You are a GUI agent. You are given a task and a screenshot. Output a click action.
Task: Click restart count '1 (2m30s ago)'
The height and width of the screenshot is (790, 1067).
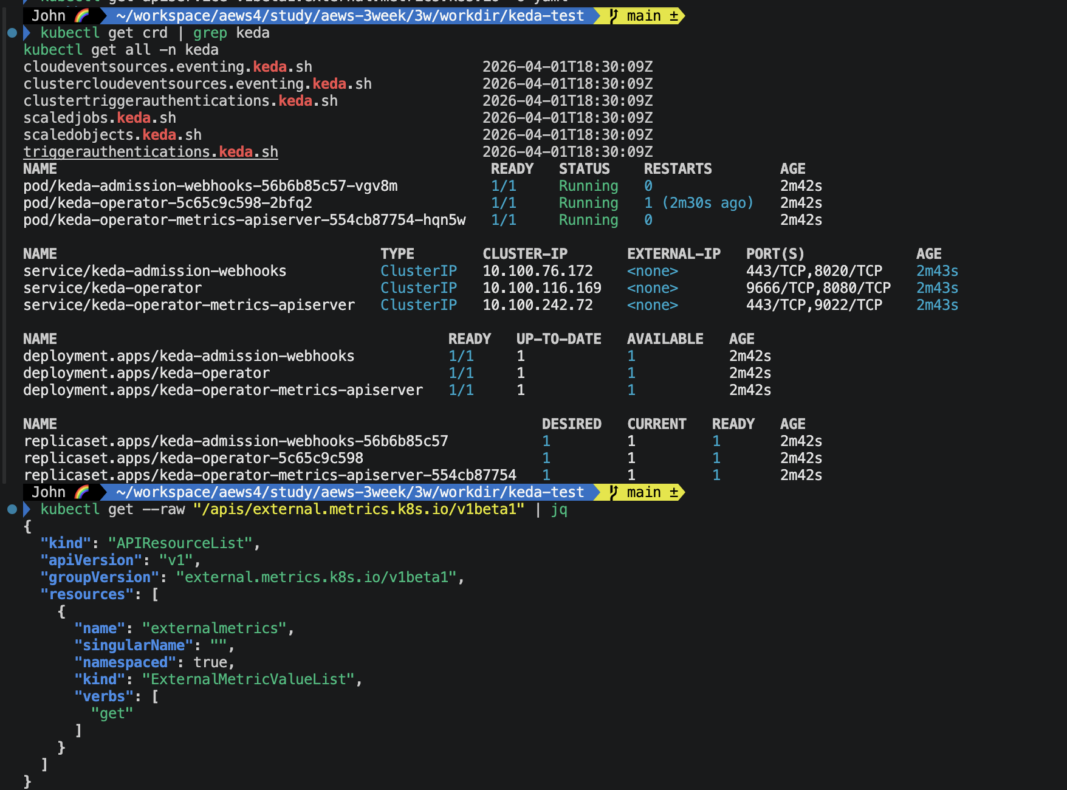tap(699, 203)
